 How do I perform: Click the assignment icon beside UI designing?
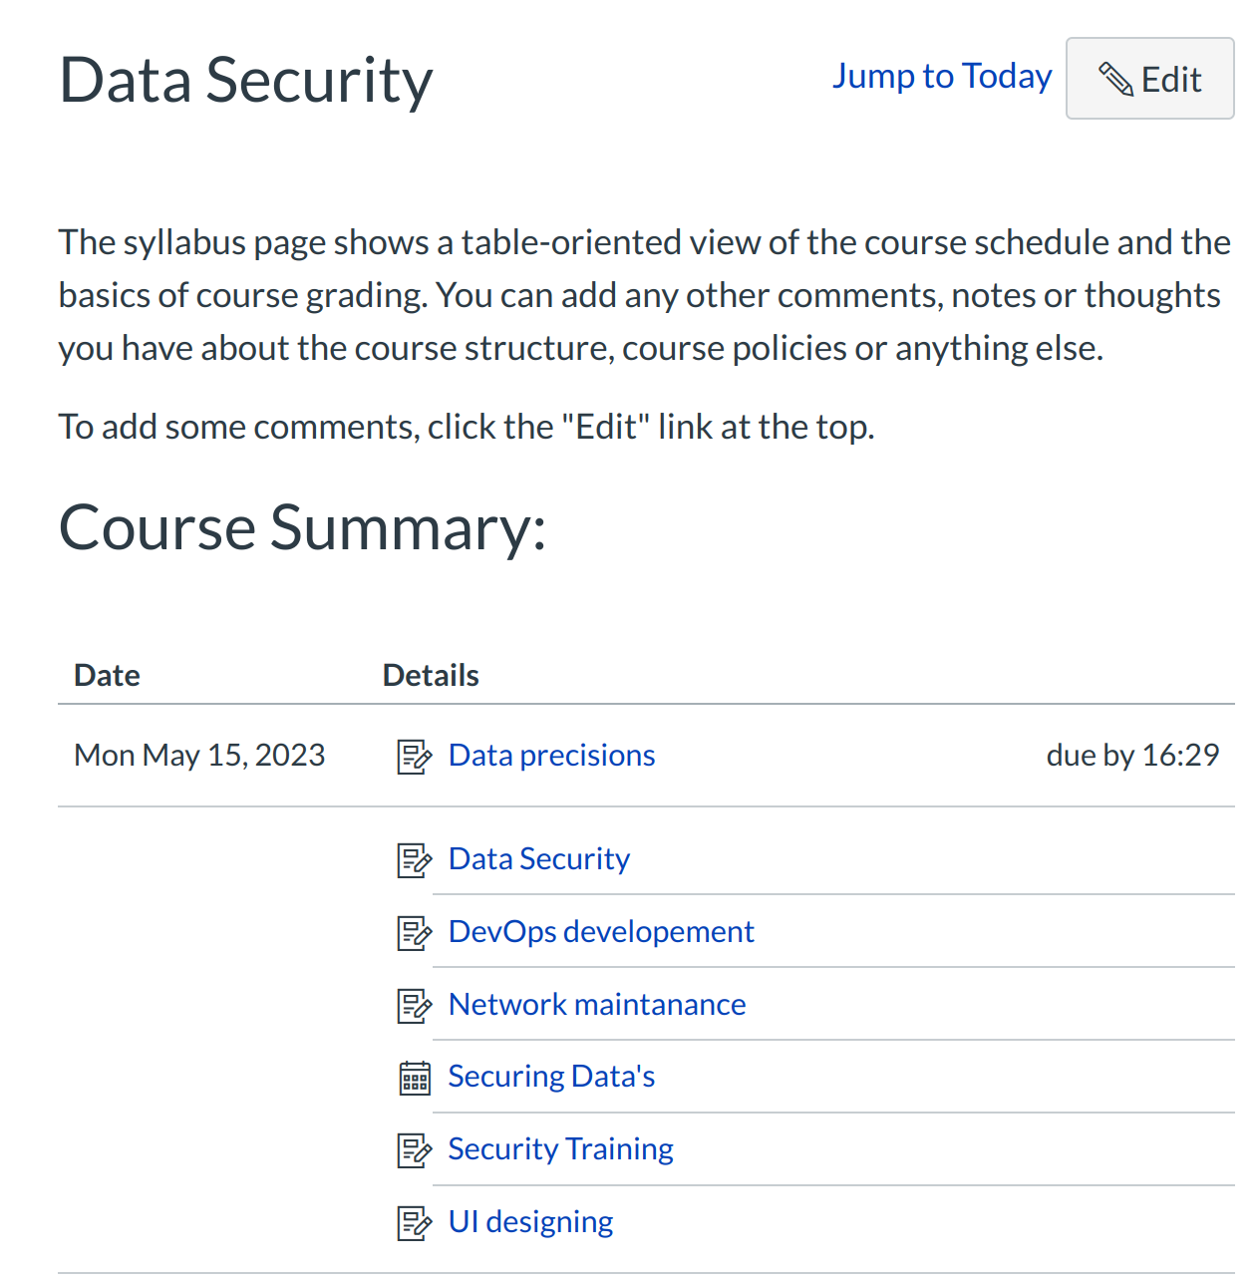(414, 1223)
